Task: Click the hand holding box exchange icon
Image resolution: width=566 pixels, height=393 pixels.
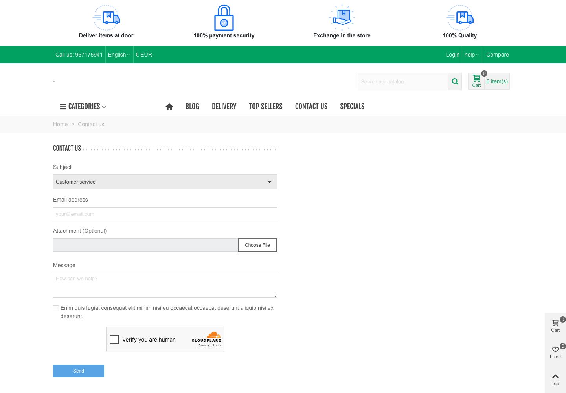Action: [x=342, y=18]
